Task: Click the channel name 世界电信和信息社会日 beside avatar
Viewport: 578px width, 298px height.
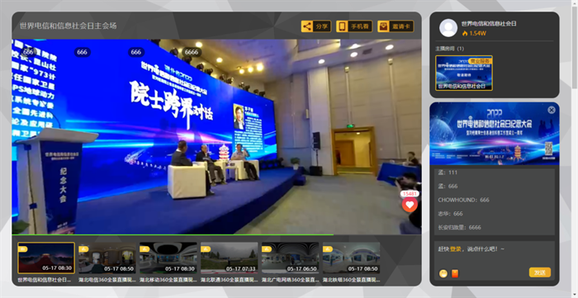Action: (489, 24)
